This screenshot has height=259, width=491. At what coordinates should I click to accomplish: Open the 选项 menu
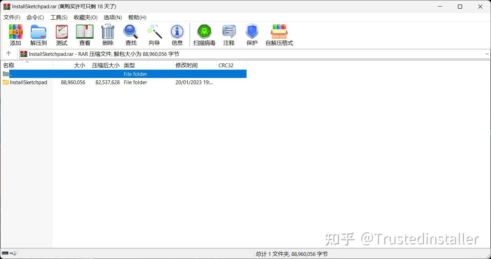tap(112, 17)
